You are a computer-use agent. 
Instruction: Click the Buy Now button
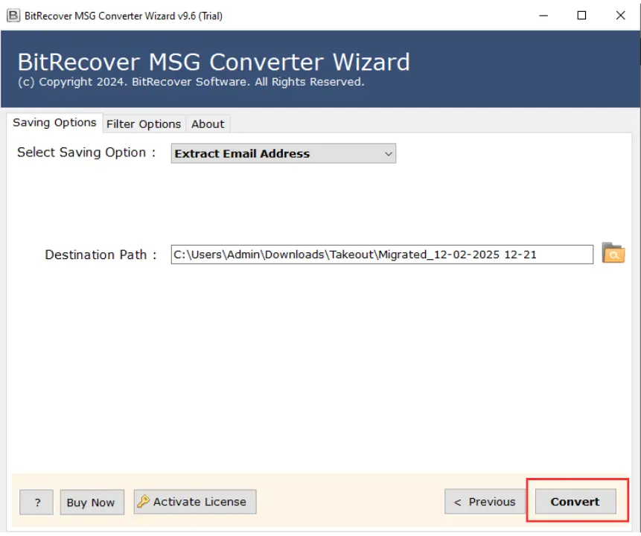click(x=92, y=502)
